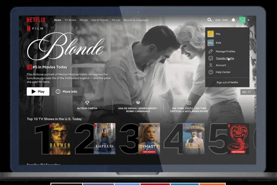
Task: Open the Home tab
Action: coord(57,20)
